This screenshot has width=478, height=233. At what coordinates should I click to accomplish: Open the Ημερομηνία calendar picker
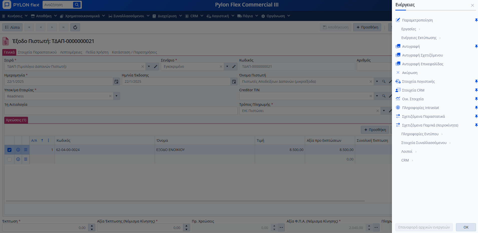click(x=116, y=81)
